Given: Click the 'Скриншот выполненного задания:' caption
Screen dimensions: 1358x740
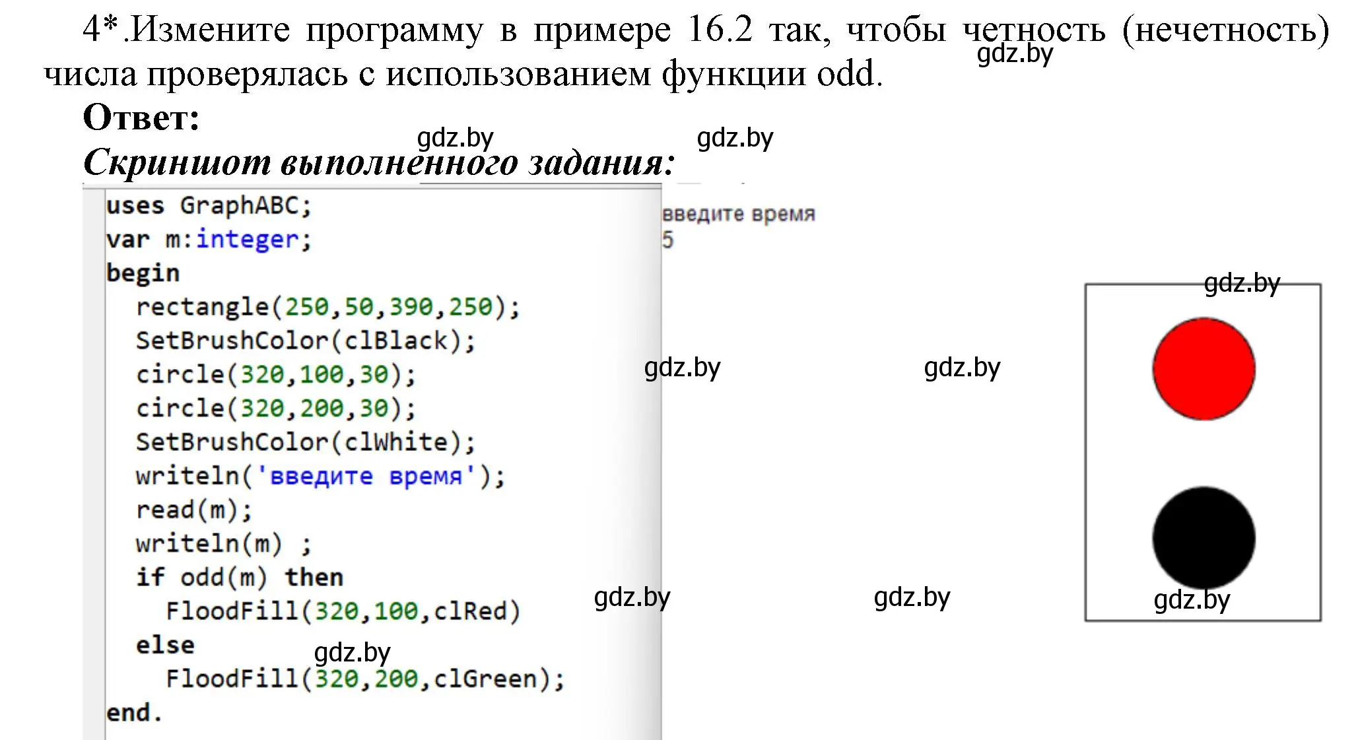Looking at the screenshot, I should click(379, 162).
